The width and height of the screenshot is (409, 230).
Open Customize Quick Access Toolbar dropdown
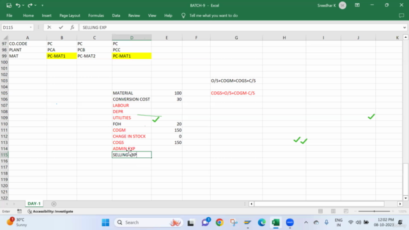[x=42, y=6]
